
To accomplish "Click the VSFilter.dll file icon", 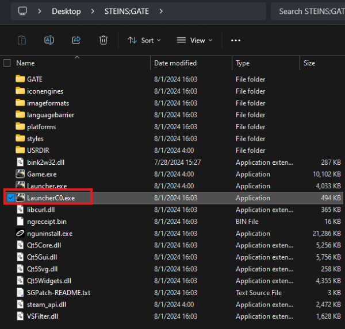I will pyautogui.click(x=20, y=316).
